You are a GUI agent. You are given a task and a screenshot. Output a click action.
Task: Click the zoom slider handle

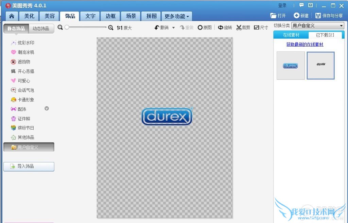click(67, 27)
